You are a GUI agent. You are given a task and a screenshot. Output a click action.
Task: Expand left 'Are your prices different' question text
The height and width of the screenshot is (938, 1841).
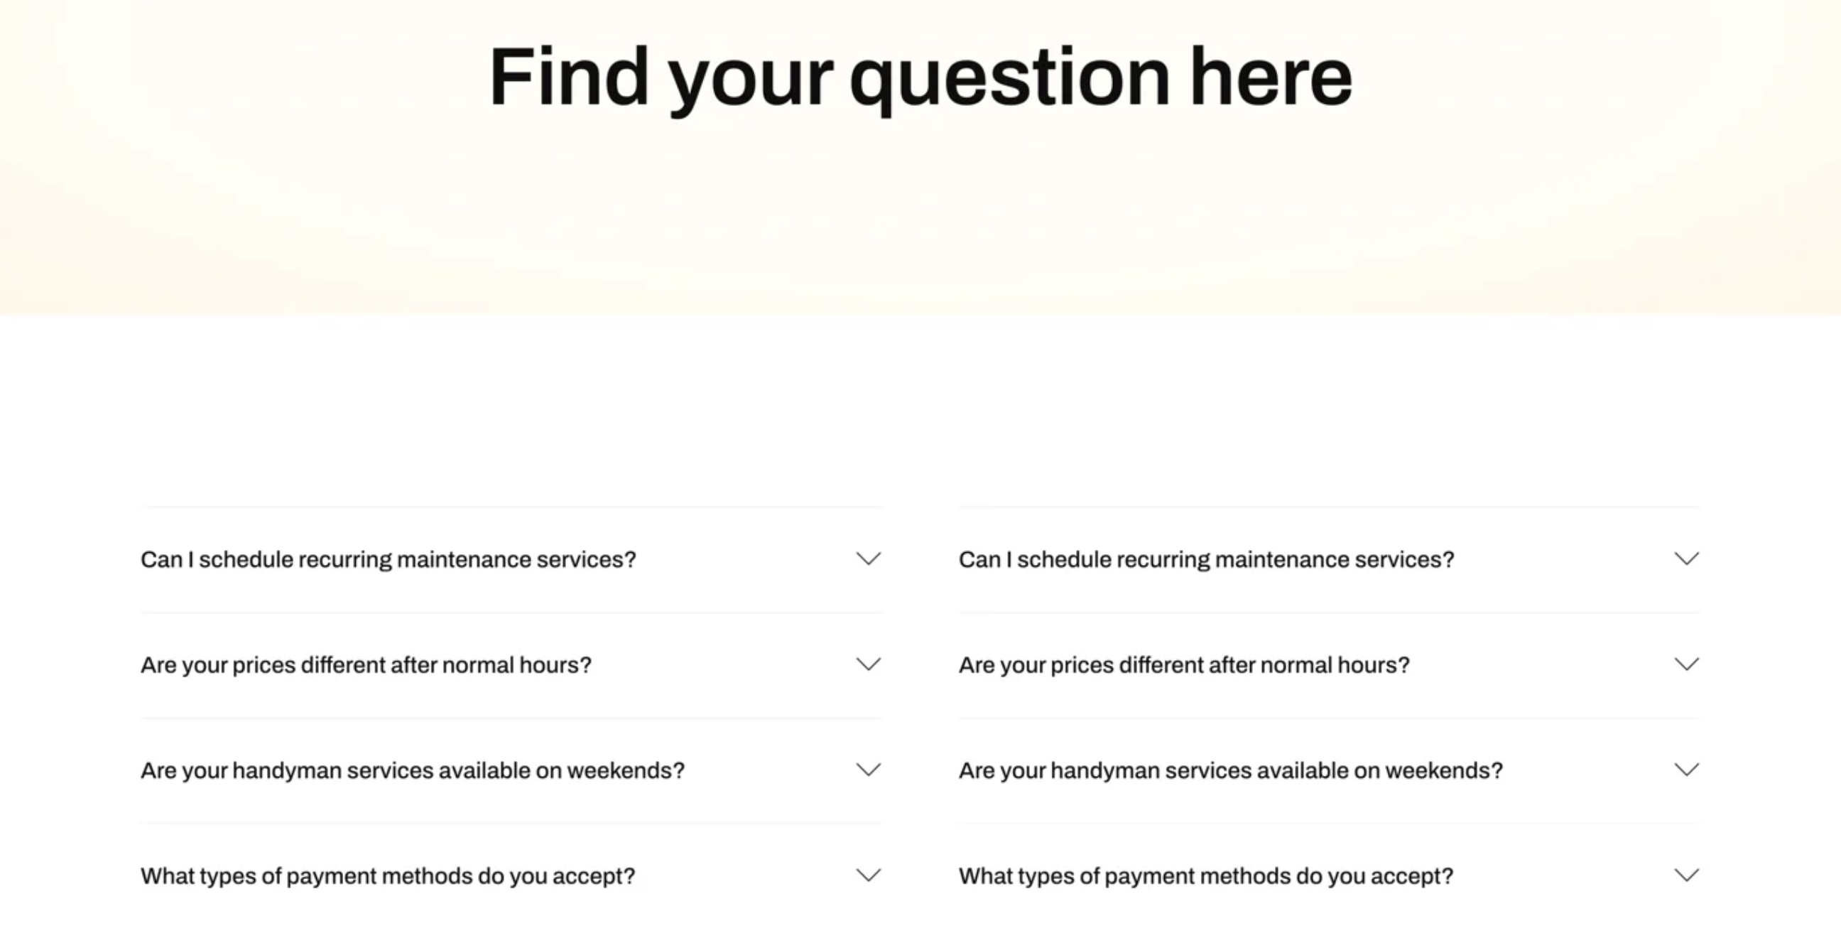point(366,665)
